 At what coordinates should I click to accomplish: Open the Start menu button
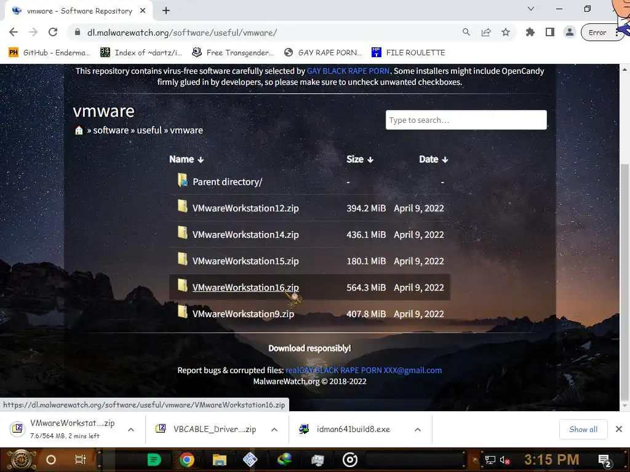22,460
